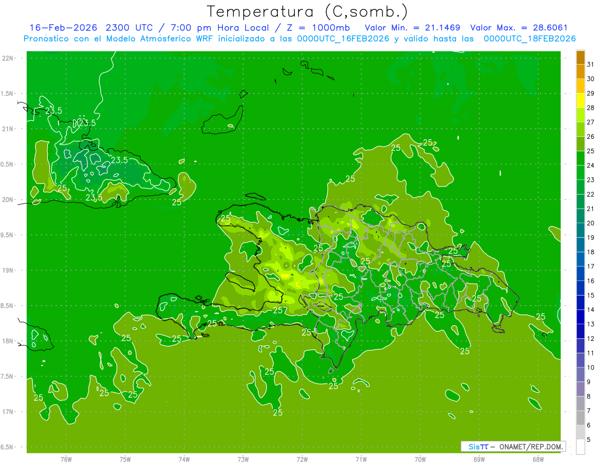Click the color legend label 20

coord(591,223)
